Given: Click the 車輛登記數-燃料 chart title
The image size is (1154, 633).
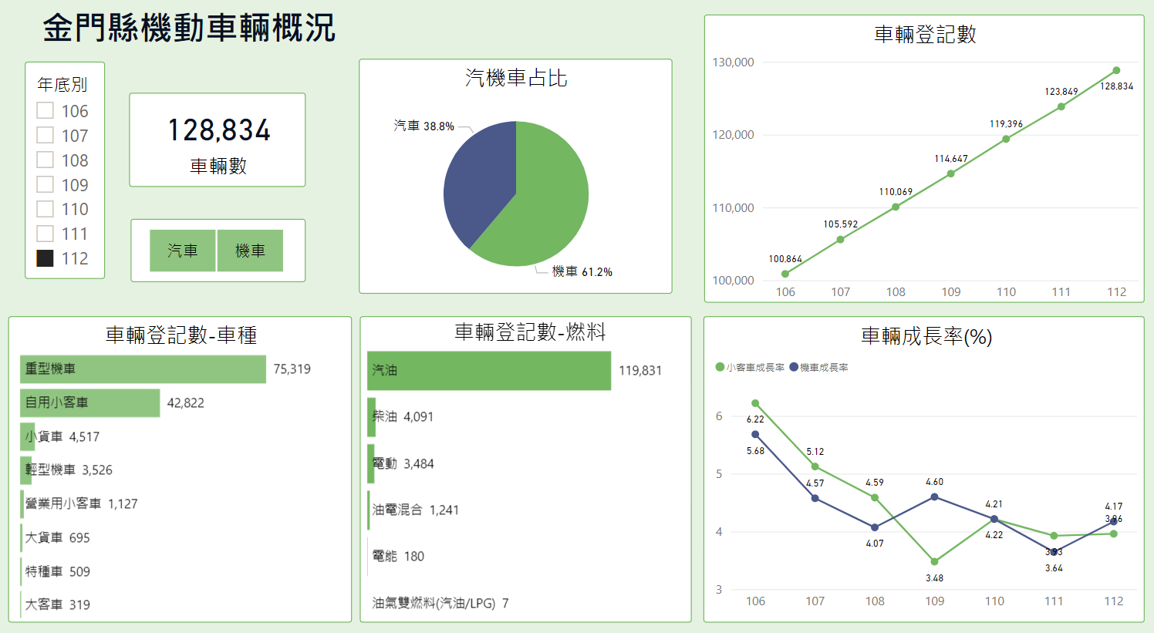Looking at the screenshot, I should tap(530, 332).
